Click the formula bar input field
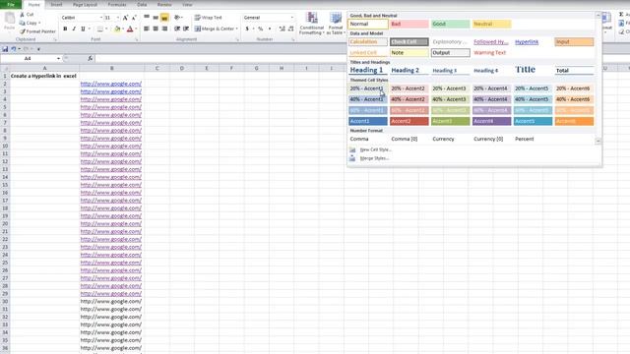 click(x=220, y=59)
